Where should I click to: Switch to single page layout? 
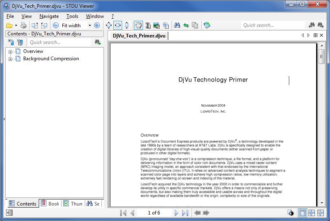pos(302,213)
